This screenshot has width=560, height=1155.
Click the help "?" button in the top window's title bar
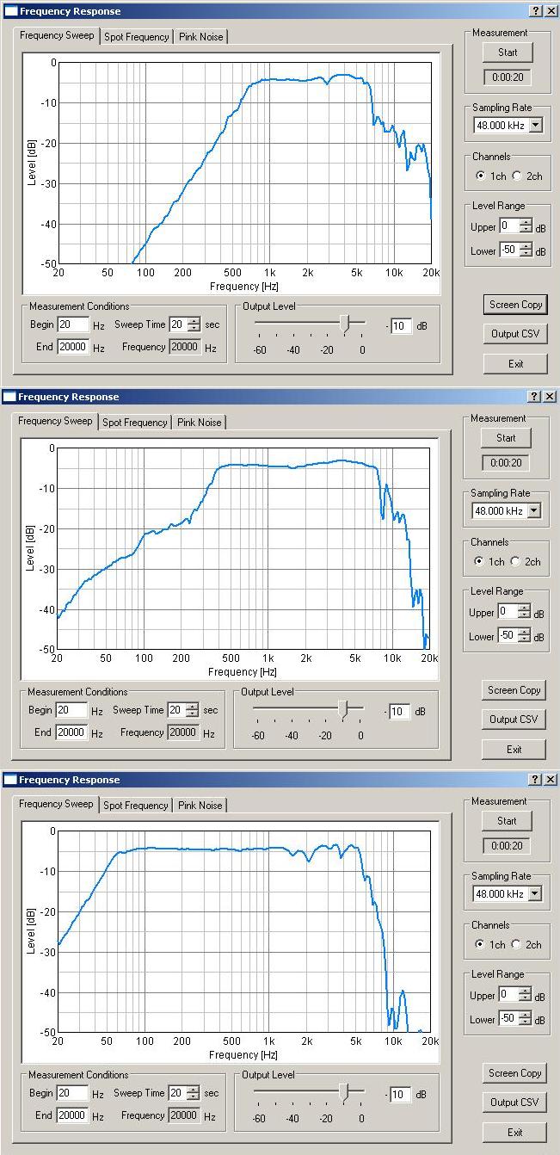pyautogui.click(x=535, y=11)
